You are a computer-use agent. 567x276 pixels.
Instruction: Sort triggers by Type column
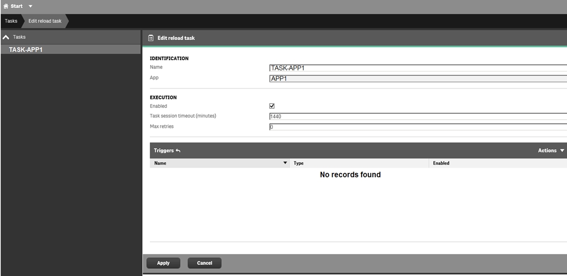(299, 163)
